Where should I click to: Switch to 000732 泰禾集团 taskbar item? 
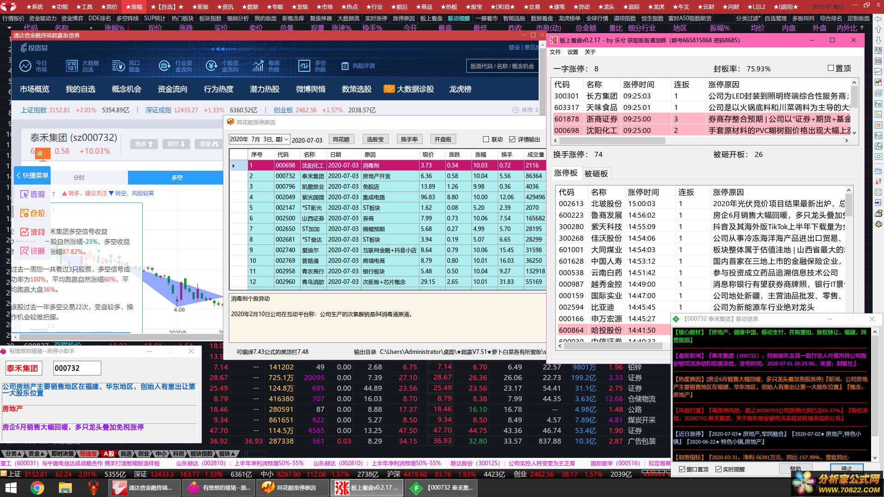click(x=441, y=487)
